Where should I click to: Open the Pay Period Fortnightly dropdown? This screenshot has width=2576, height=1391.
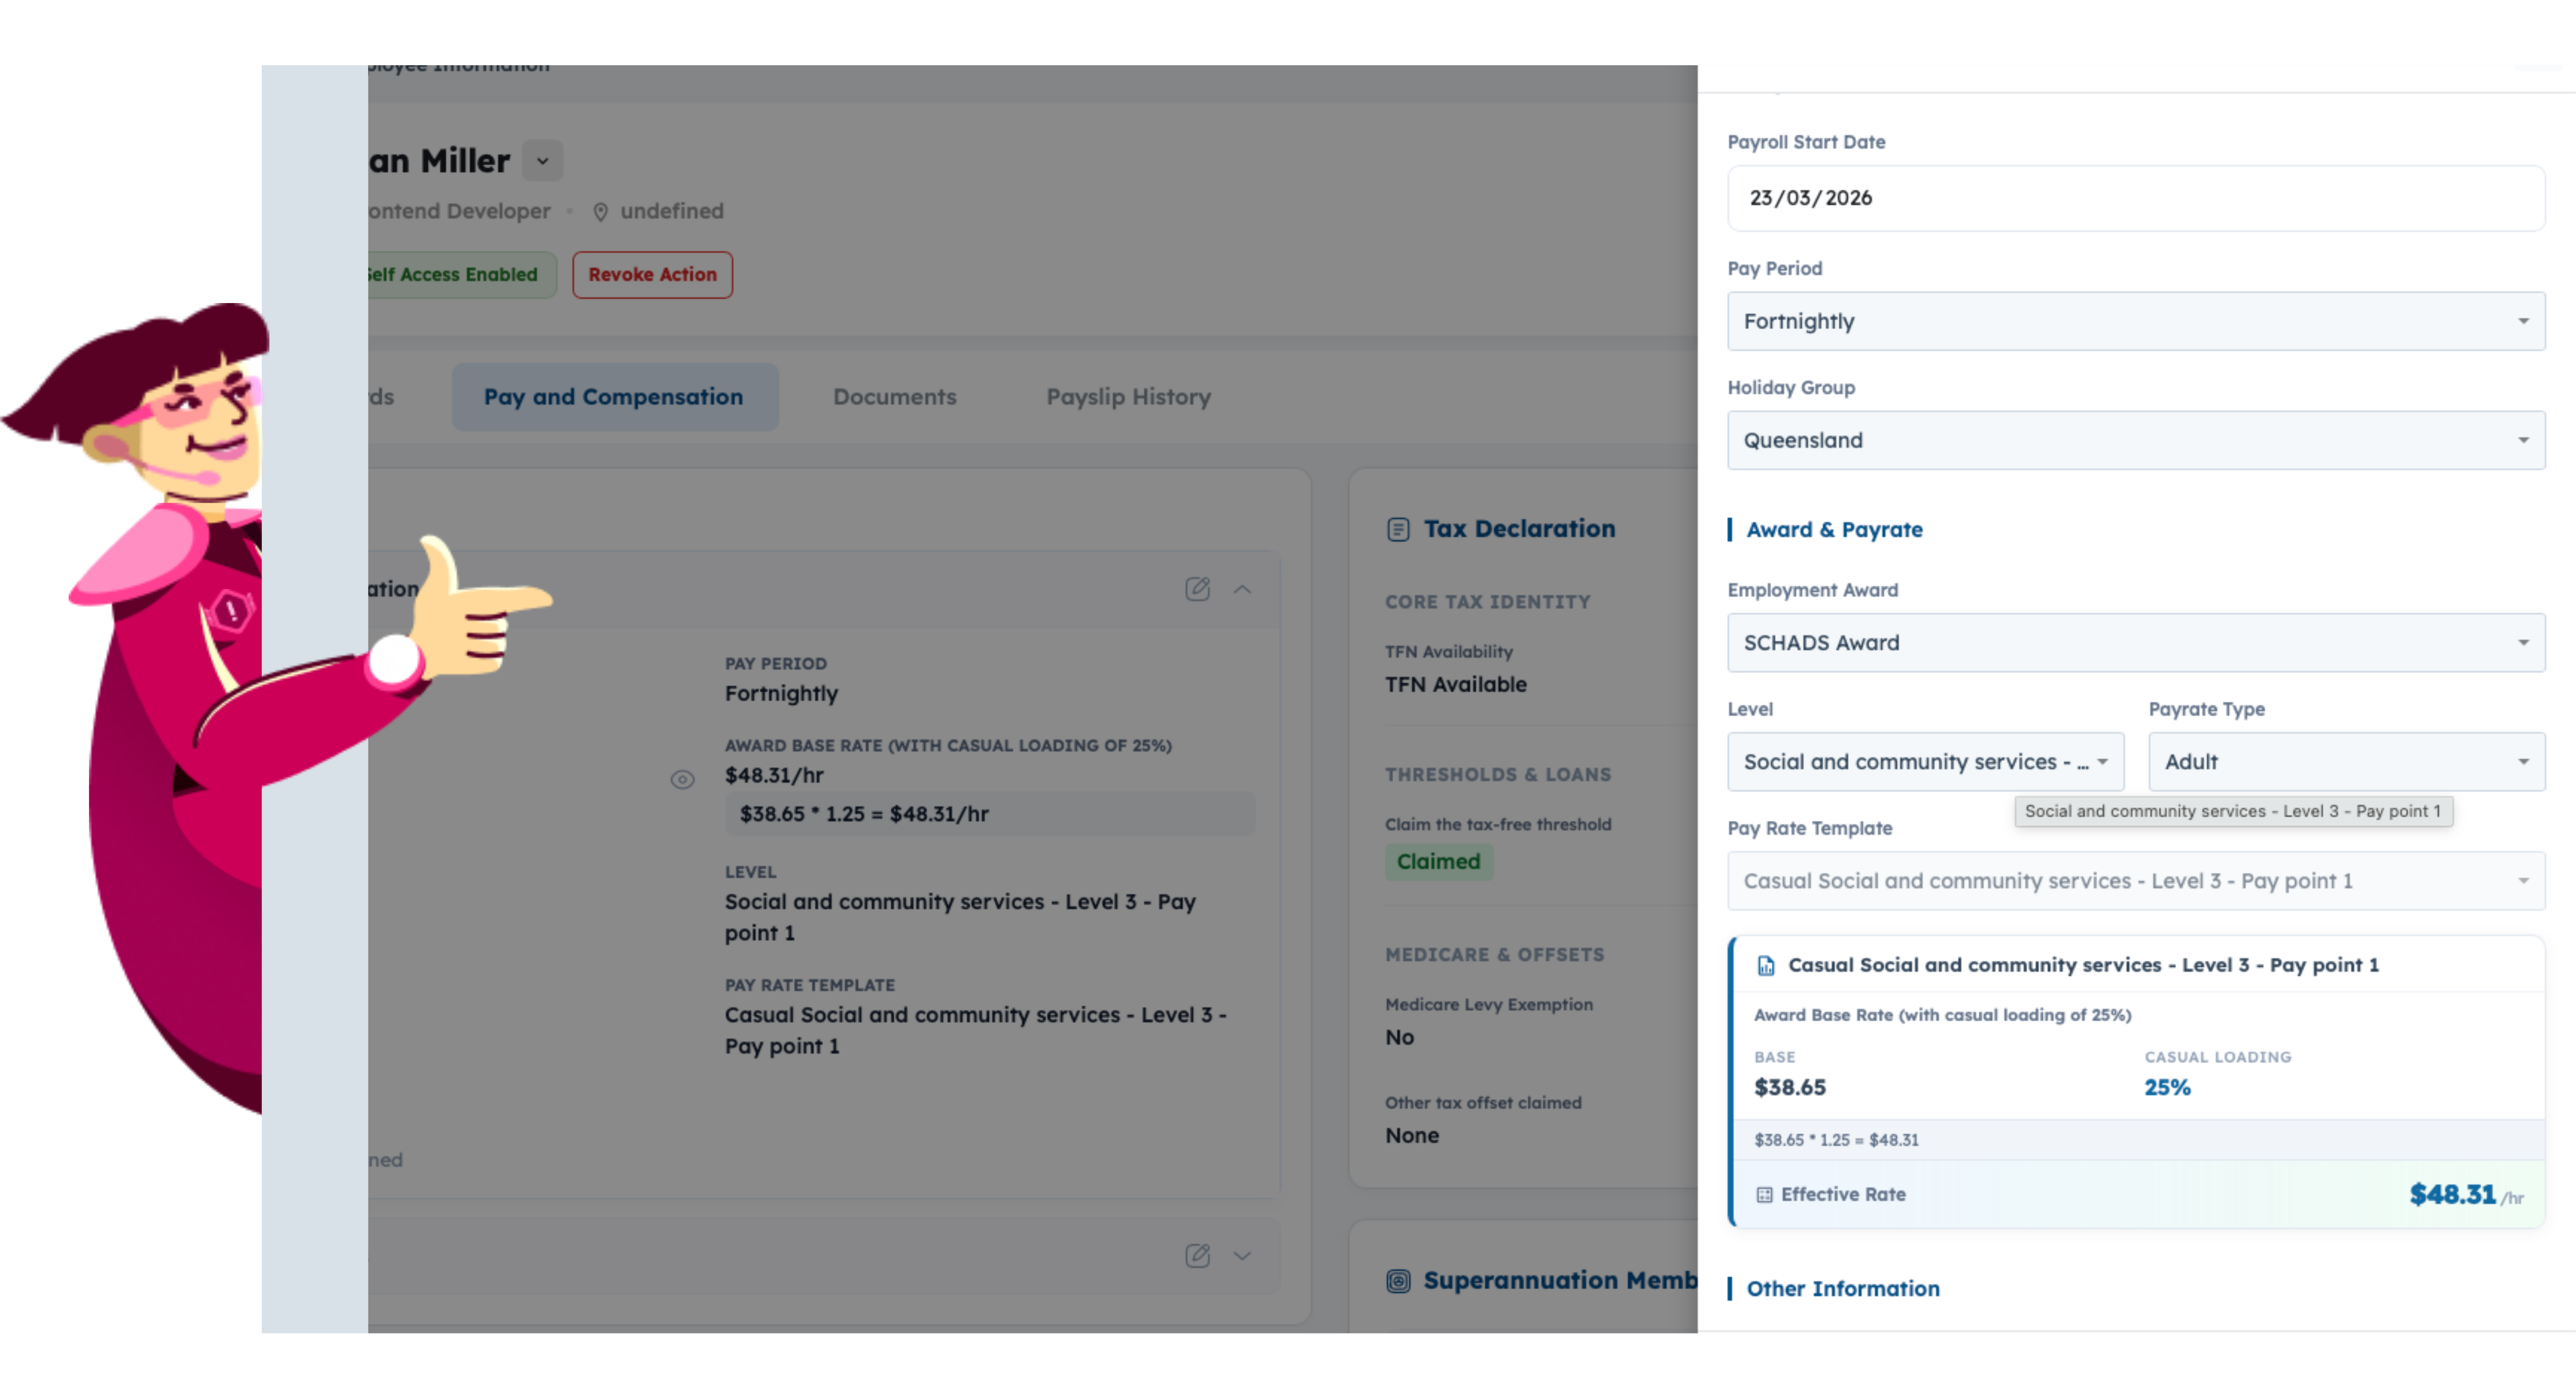[2136, 321]
